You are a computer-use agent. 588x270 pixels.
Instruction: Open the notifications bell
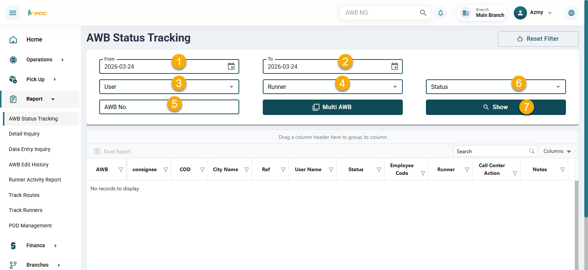[441, 13]
